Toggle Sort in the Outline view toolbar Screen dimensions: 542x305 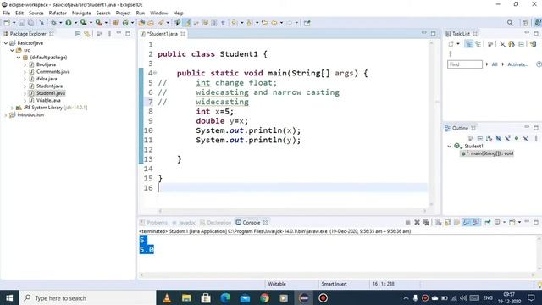coord(489,138)
